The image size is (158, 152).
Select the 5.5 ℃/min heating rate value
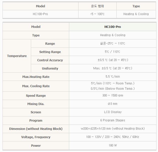(x=113, y=77)
